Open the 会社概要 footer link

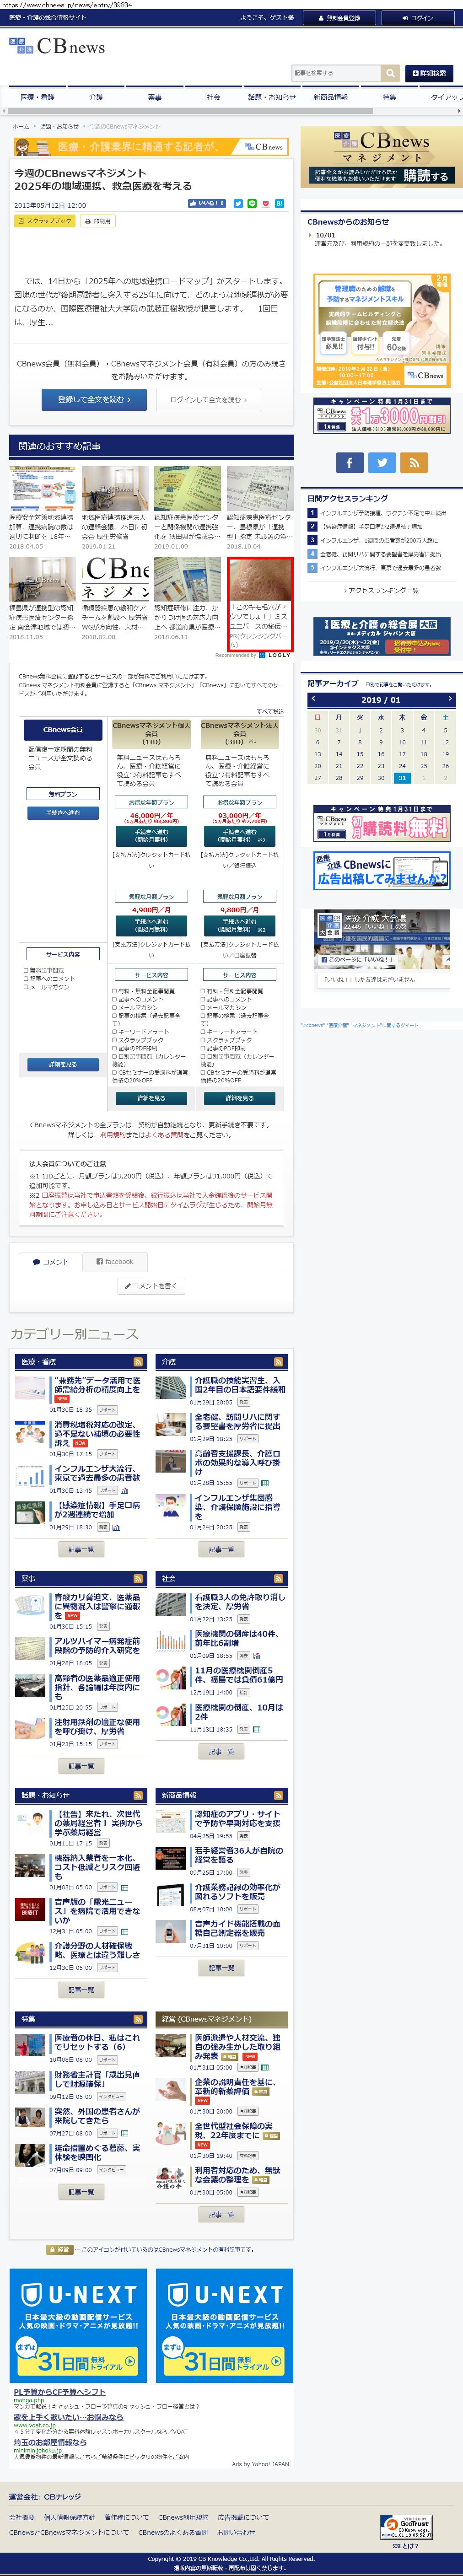pos(22,2517)
